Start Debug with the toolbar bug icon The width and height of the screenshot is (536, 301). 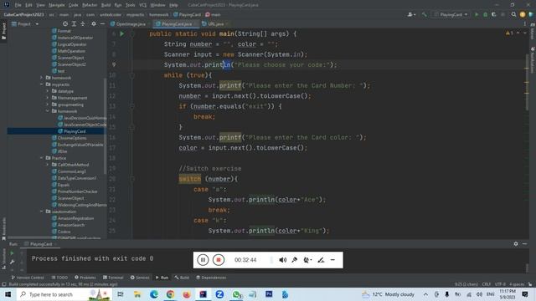(485, 15)
